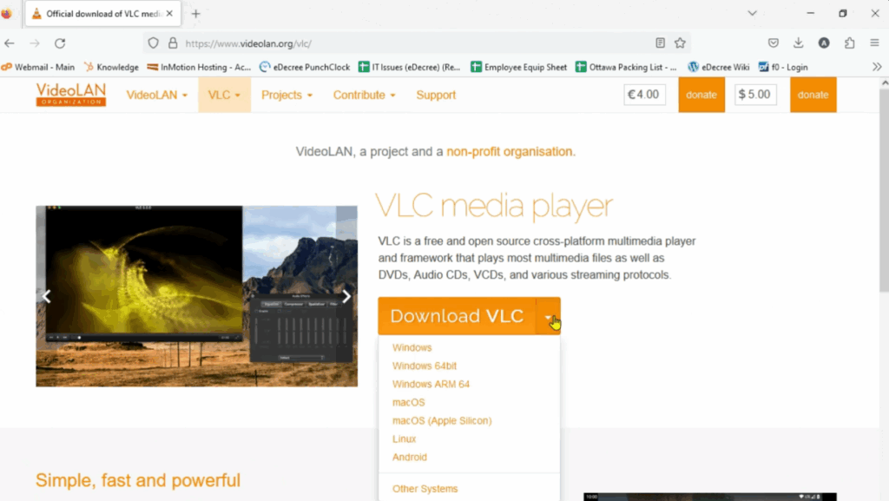This screenshot has width=889, height=501.
Task: Click the Save to Pocket icon
Action: pyautogui.click(x=773, y=43)
